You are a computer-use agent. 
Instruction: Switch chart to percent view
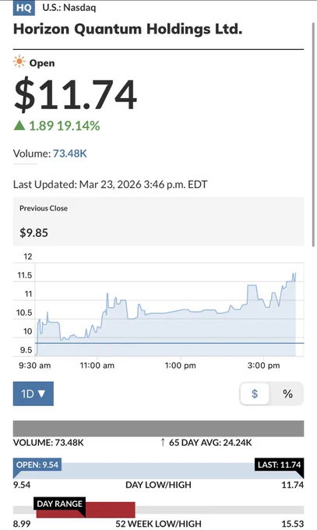[287, 394]
